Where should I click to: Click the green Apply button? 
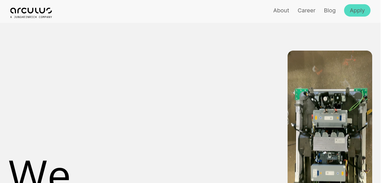pos(357,10)
